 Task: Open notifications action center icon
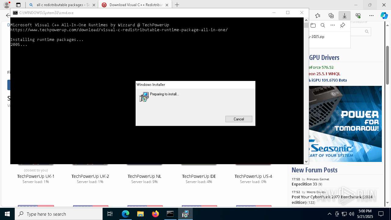(381, 214)
